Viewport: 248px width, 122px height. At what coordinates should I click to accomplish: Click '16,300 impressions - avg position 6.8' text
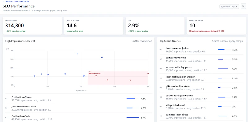(186, 51)
